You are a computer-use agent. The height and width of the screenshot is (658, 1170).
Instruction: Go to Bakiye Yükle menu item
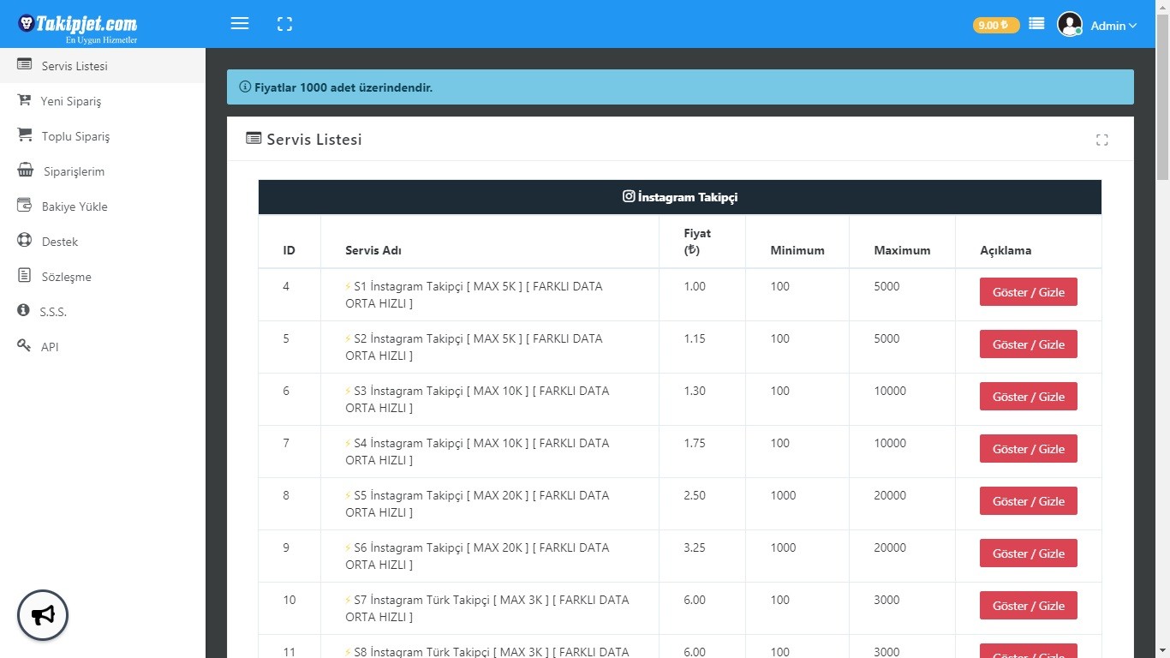pos(74,206)
